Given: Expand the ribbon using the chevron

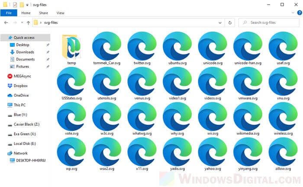Looking at the screenshot, I should (290, 13).
